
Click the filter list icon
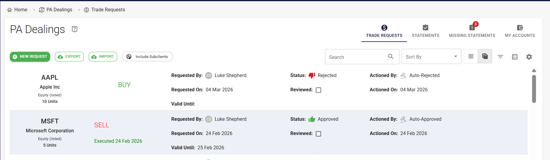[x=500, y=57]
